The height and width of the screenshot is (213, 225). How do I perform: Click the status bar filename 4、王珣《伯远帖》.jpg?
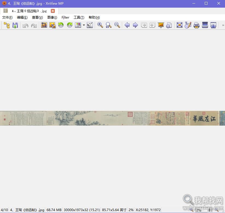[x=27, y=210]
